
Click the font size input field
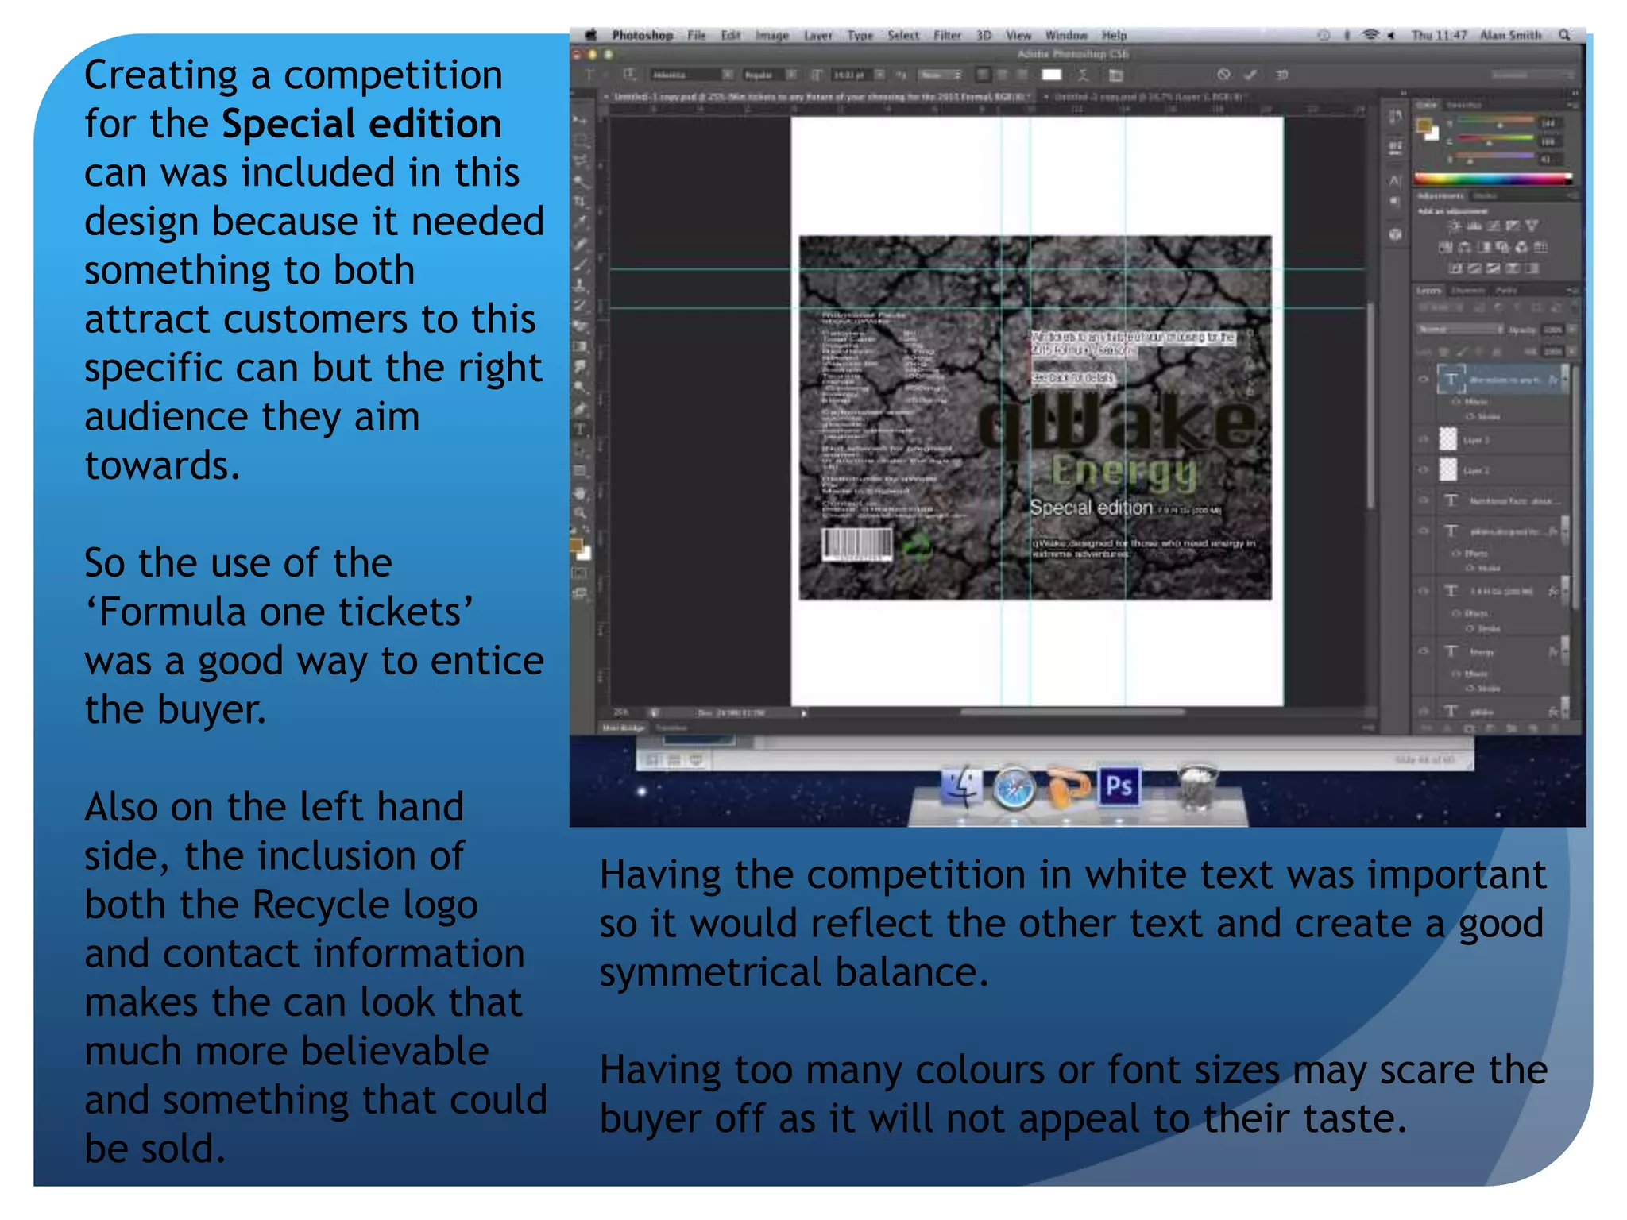(850, 75)
